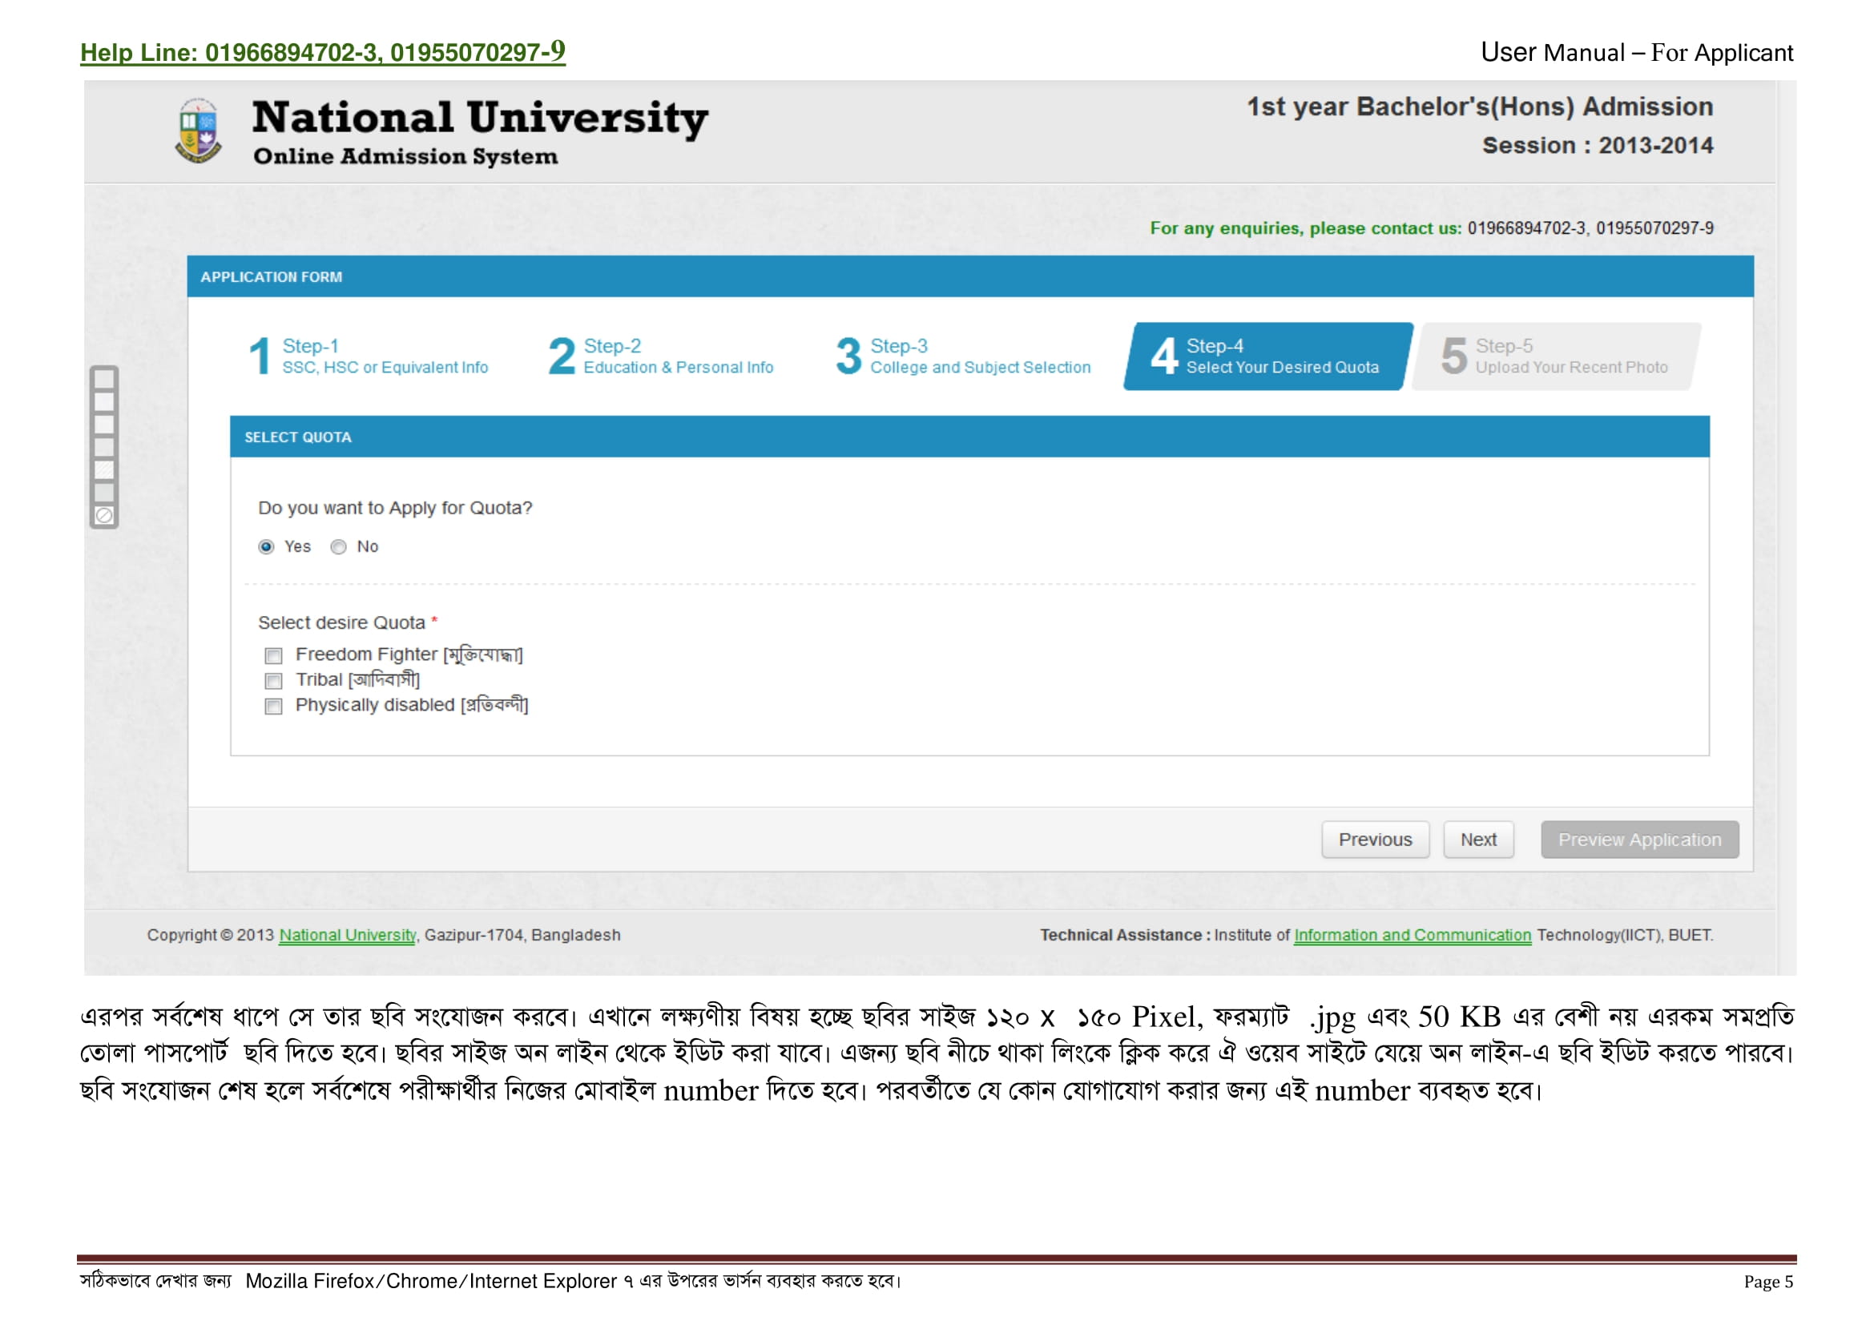This screenshot has height=1325, width=1874.
Task: Tick the Tribal quota checkbox
Action: pos(273,680)
